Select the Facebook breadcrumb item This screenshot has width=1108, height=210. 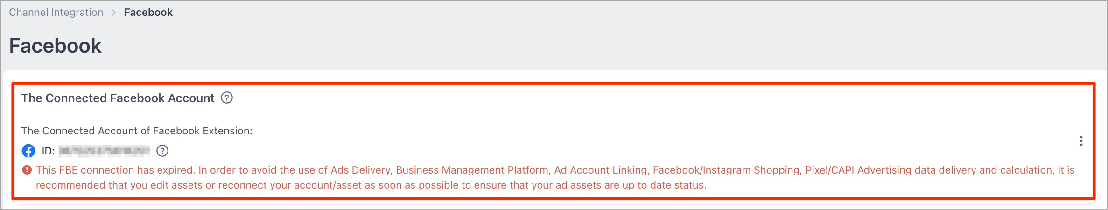click(x=148, y=13)
